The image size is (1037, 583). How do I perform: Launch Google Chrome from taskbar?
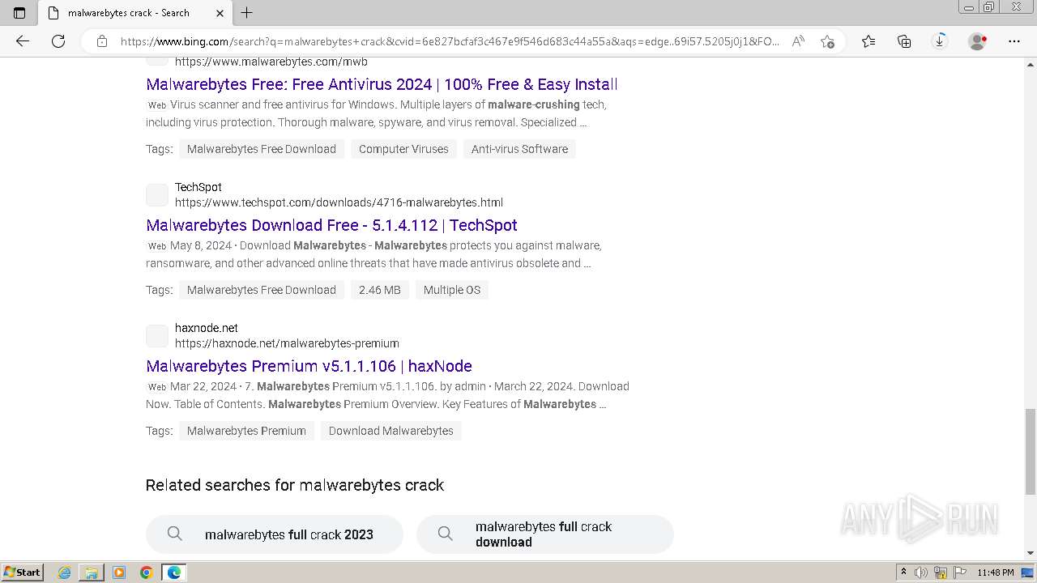pyautogui.click(x=147, y=572)
